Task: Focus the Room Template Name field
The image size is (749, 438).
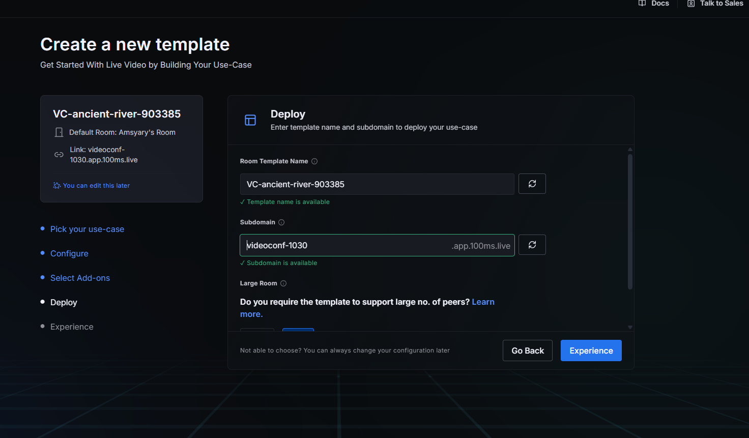Action: pos(377,184)
